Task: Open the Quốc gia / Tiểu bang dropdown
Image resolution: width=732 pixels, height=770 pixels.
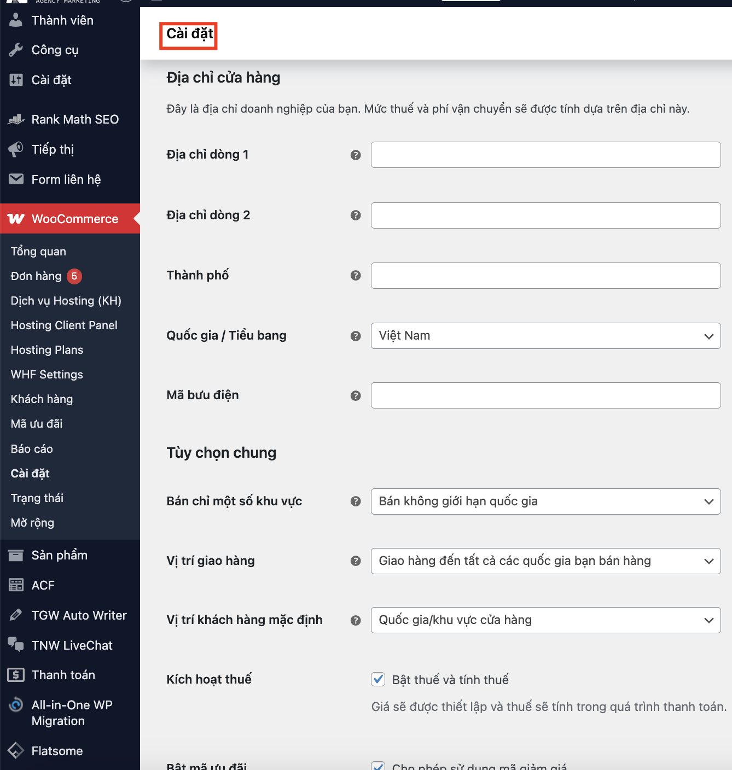Action: click(x=545, y=336)
